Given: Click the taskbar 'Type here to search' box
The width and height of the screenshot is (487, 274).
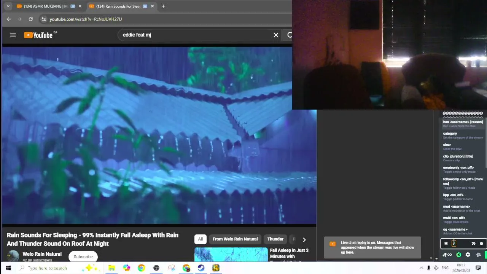Looking at the screenshot, I should coord(59,268).
